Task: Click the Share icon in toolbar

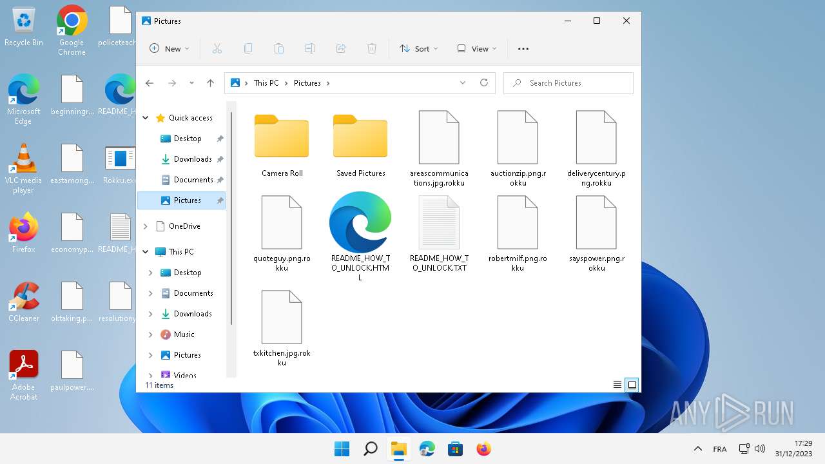Action: (x=341, y=48)
